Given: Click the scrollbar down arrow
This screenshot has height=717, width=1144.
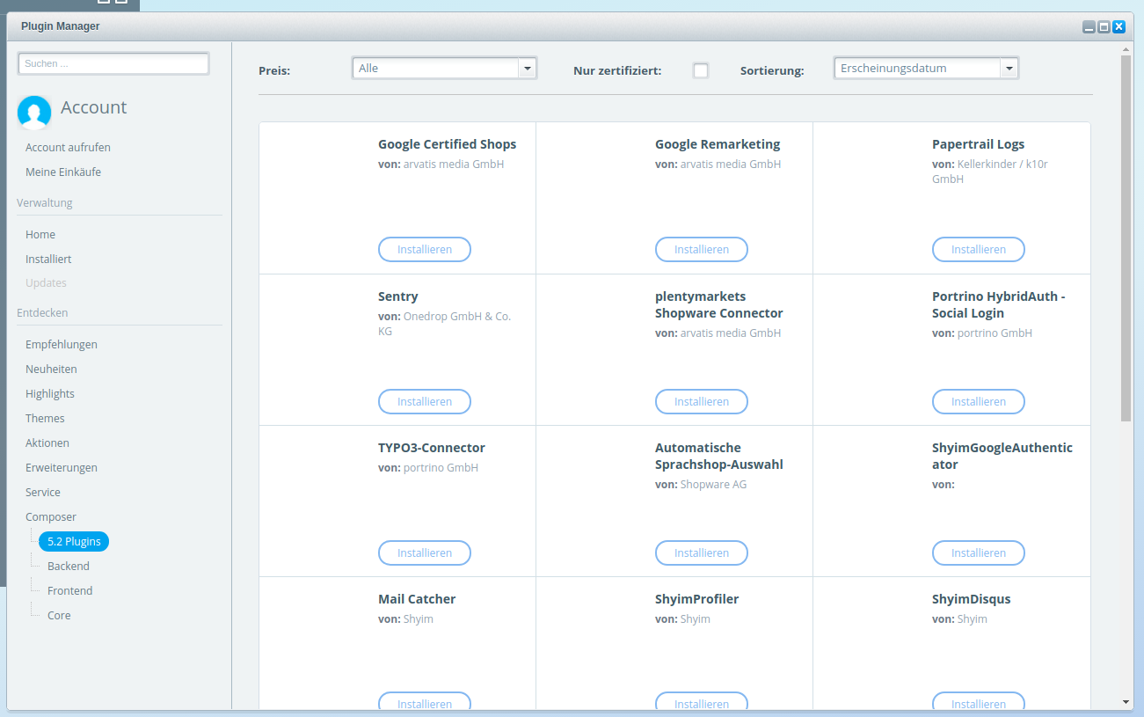Looking at the screenshot, I should [x=1126, y=702].
